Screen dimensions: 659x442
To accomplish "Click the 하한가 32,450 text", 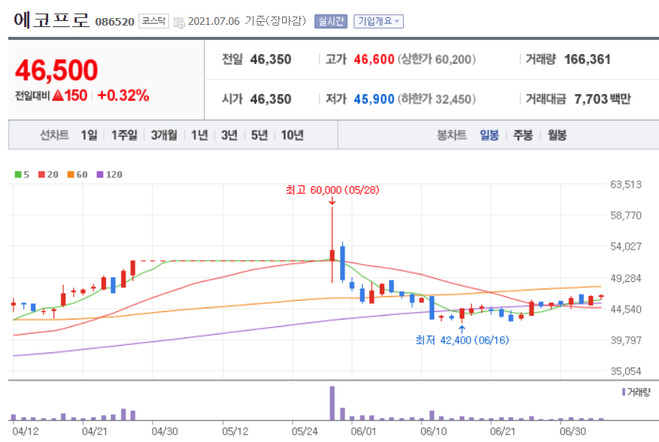I will pos(436,99).
